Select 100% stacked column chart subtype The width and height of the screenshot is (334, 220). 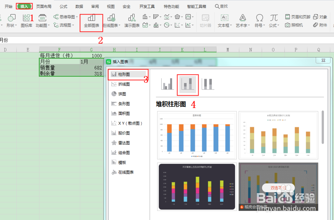[x=208, y=84]
